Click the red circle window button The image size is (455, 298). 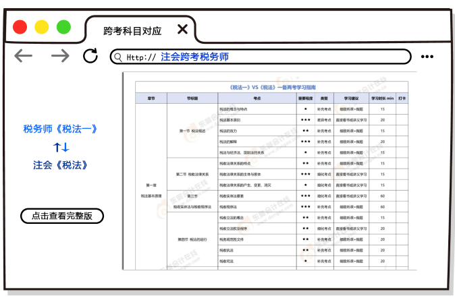pyautogui.click(x=20, y=27)
